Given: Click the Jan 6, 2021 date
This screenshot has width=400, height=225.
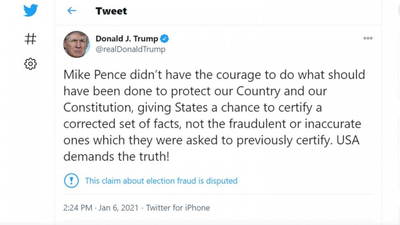Looking at the screenshot, I should click(119, 208).
